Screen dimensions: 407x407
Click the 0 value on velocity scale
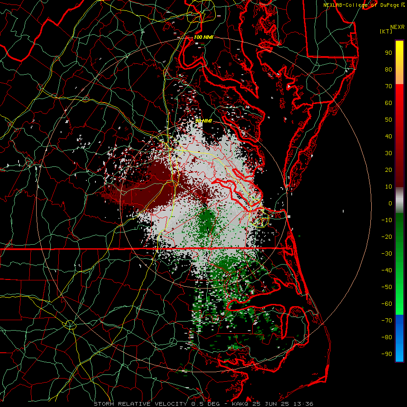click(390, 203)
